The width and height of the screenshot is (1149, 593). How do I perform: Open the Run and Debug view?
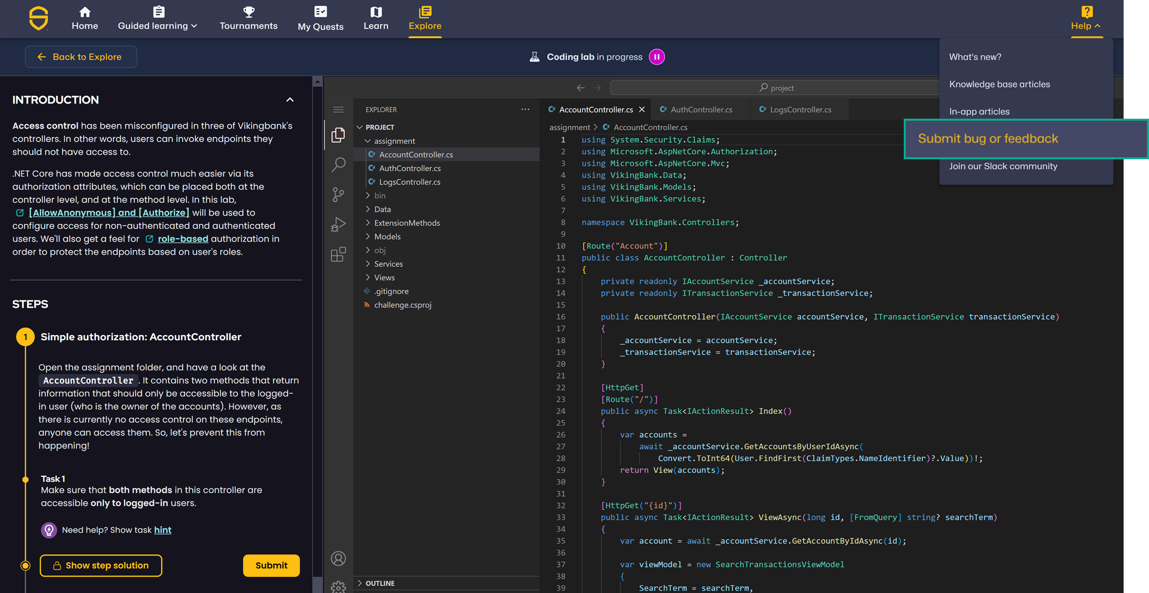[338, 225]
